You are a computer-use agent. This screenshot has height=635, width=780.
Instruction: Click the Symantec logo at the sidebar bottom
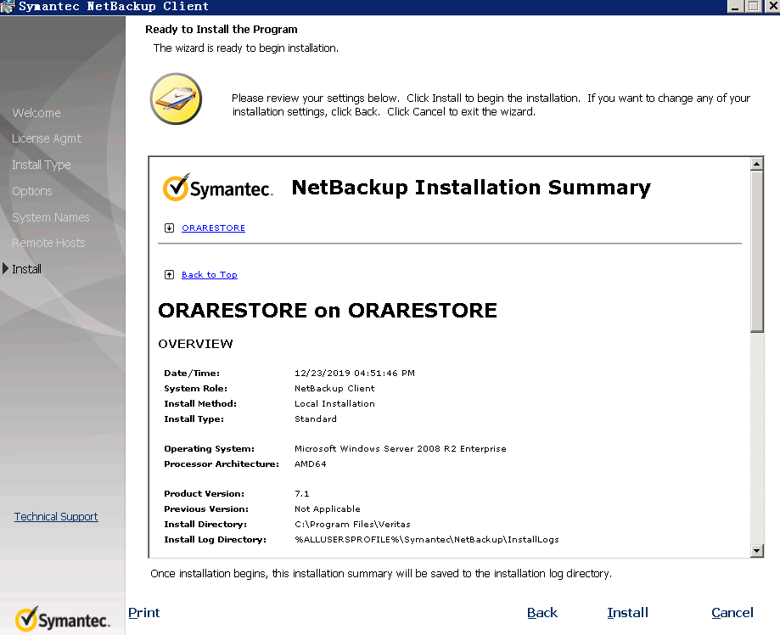point(62,619)
